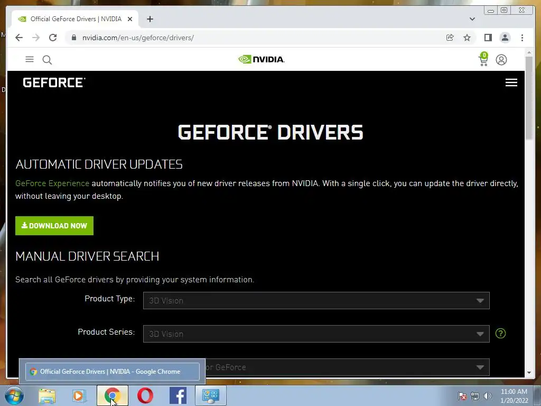The image size is (541, 406).
Task: Open the Windows Start menu
Action: click(x=14, y=395)
